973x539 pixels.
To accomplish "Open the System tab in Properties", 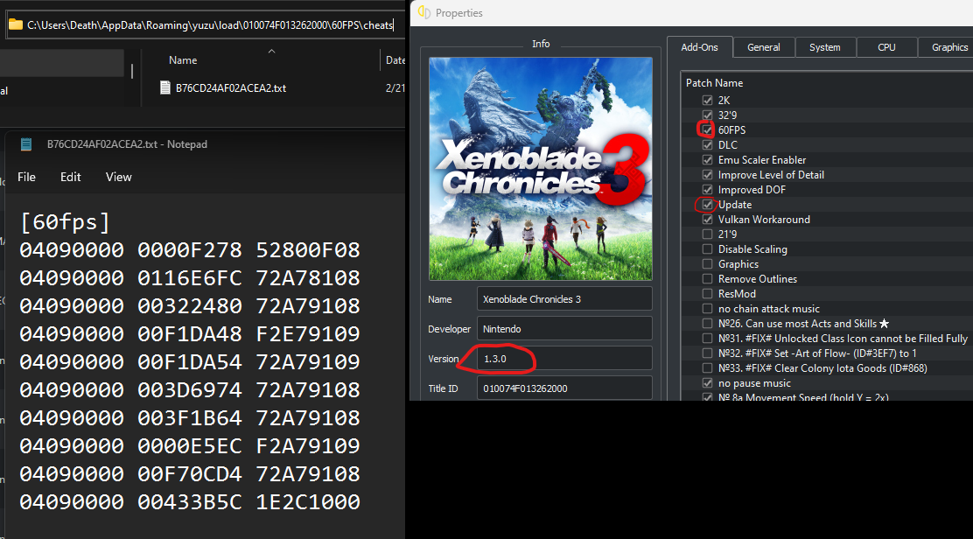I will point(825,47).
